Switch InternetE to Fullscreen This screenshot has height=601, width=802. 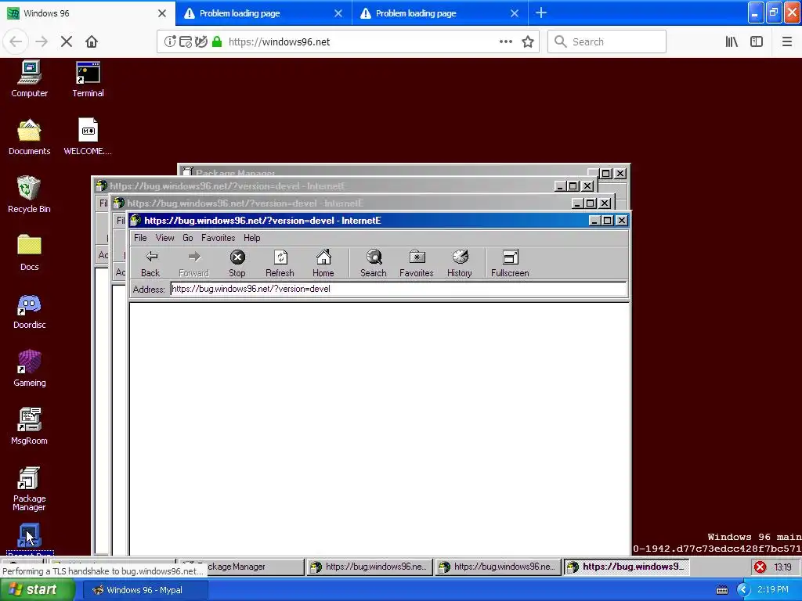pos(510,264)
